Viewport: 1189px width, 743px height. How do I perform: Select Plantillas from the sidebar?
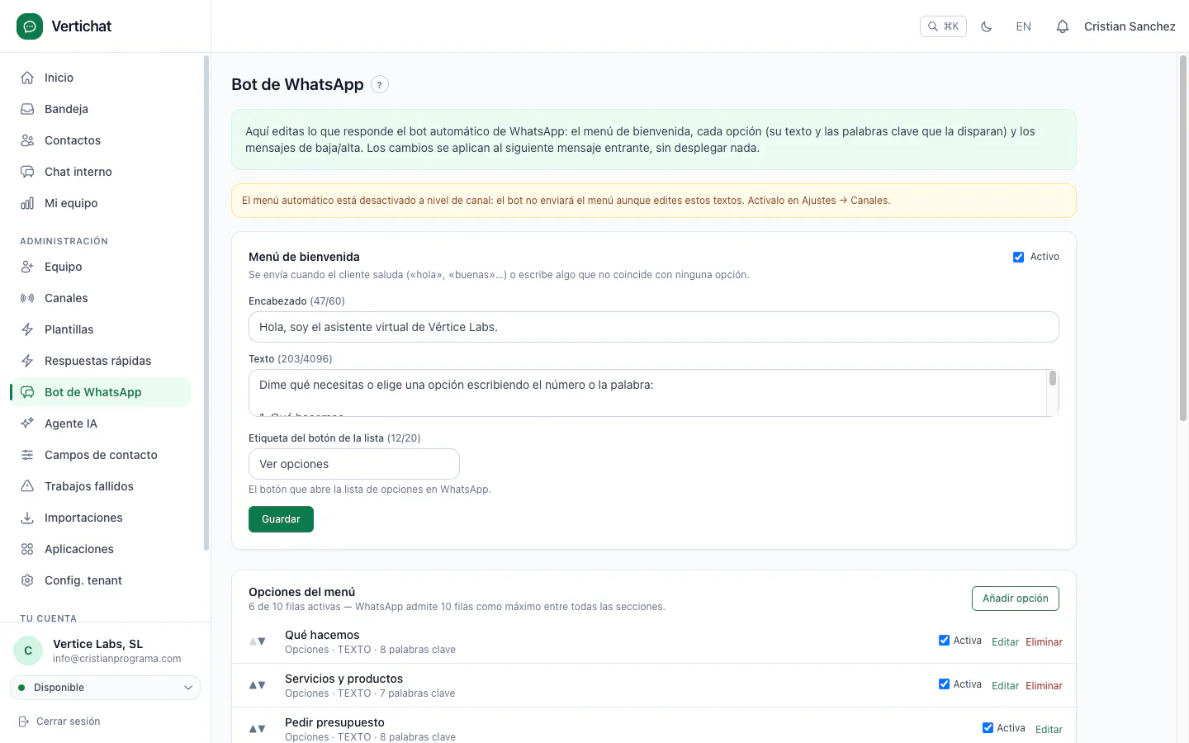coord(101,329)
